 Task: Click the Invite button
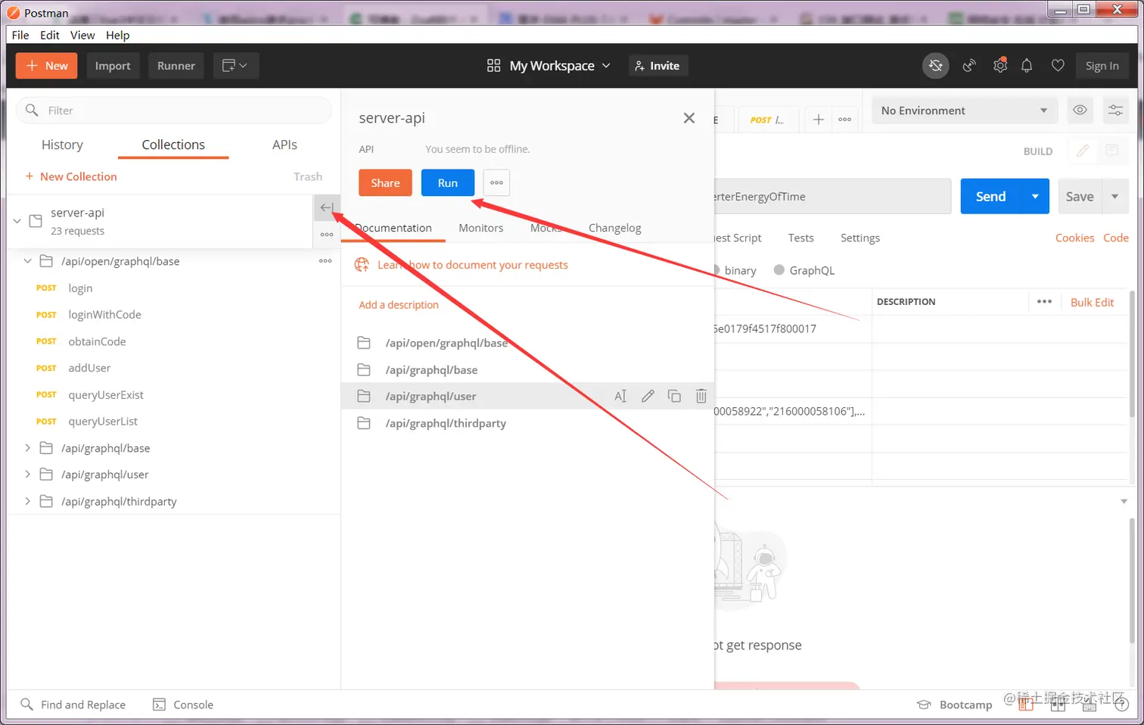[657, 66]
